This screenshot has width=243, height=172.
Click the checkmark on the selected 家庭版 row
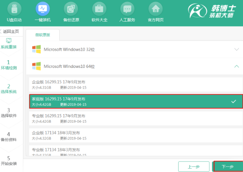[233, 101]
